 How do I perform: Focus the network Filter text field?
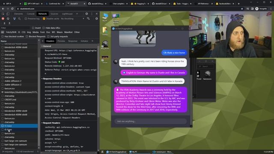click(x=15, y=28)
